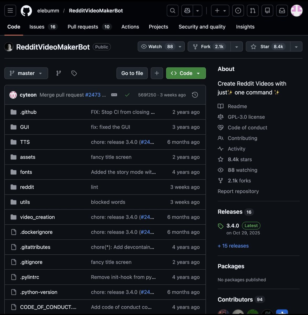
Task: Open the user profile avatar menu
Action: 297,11
